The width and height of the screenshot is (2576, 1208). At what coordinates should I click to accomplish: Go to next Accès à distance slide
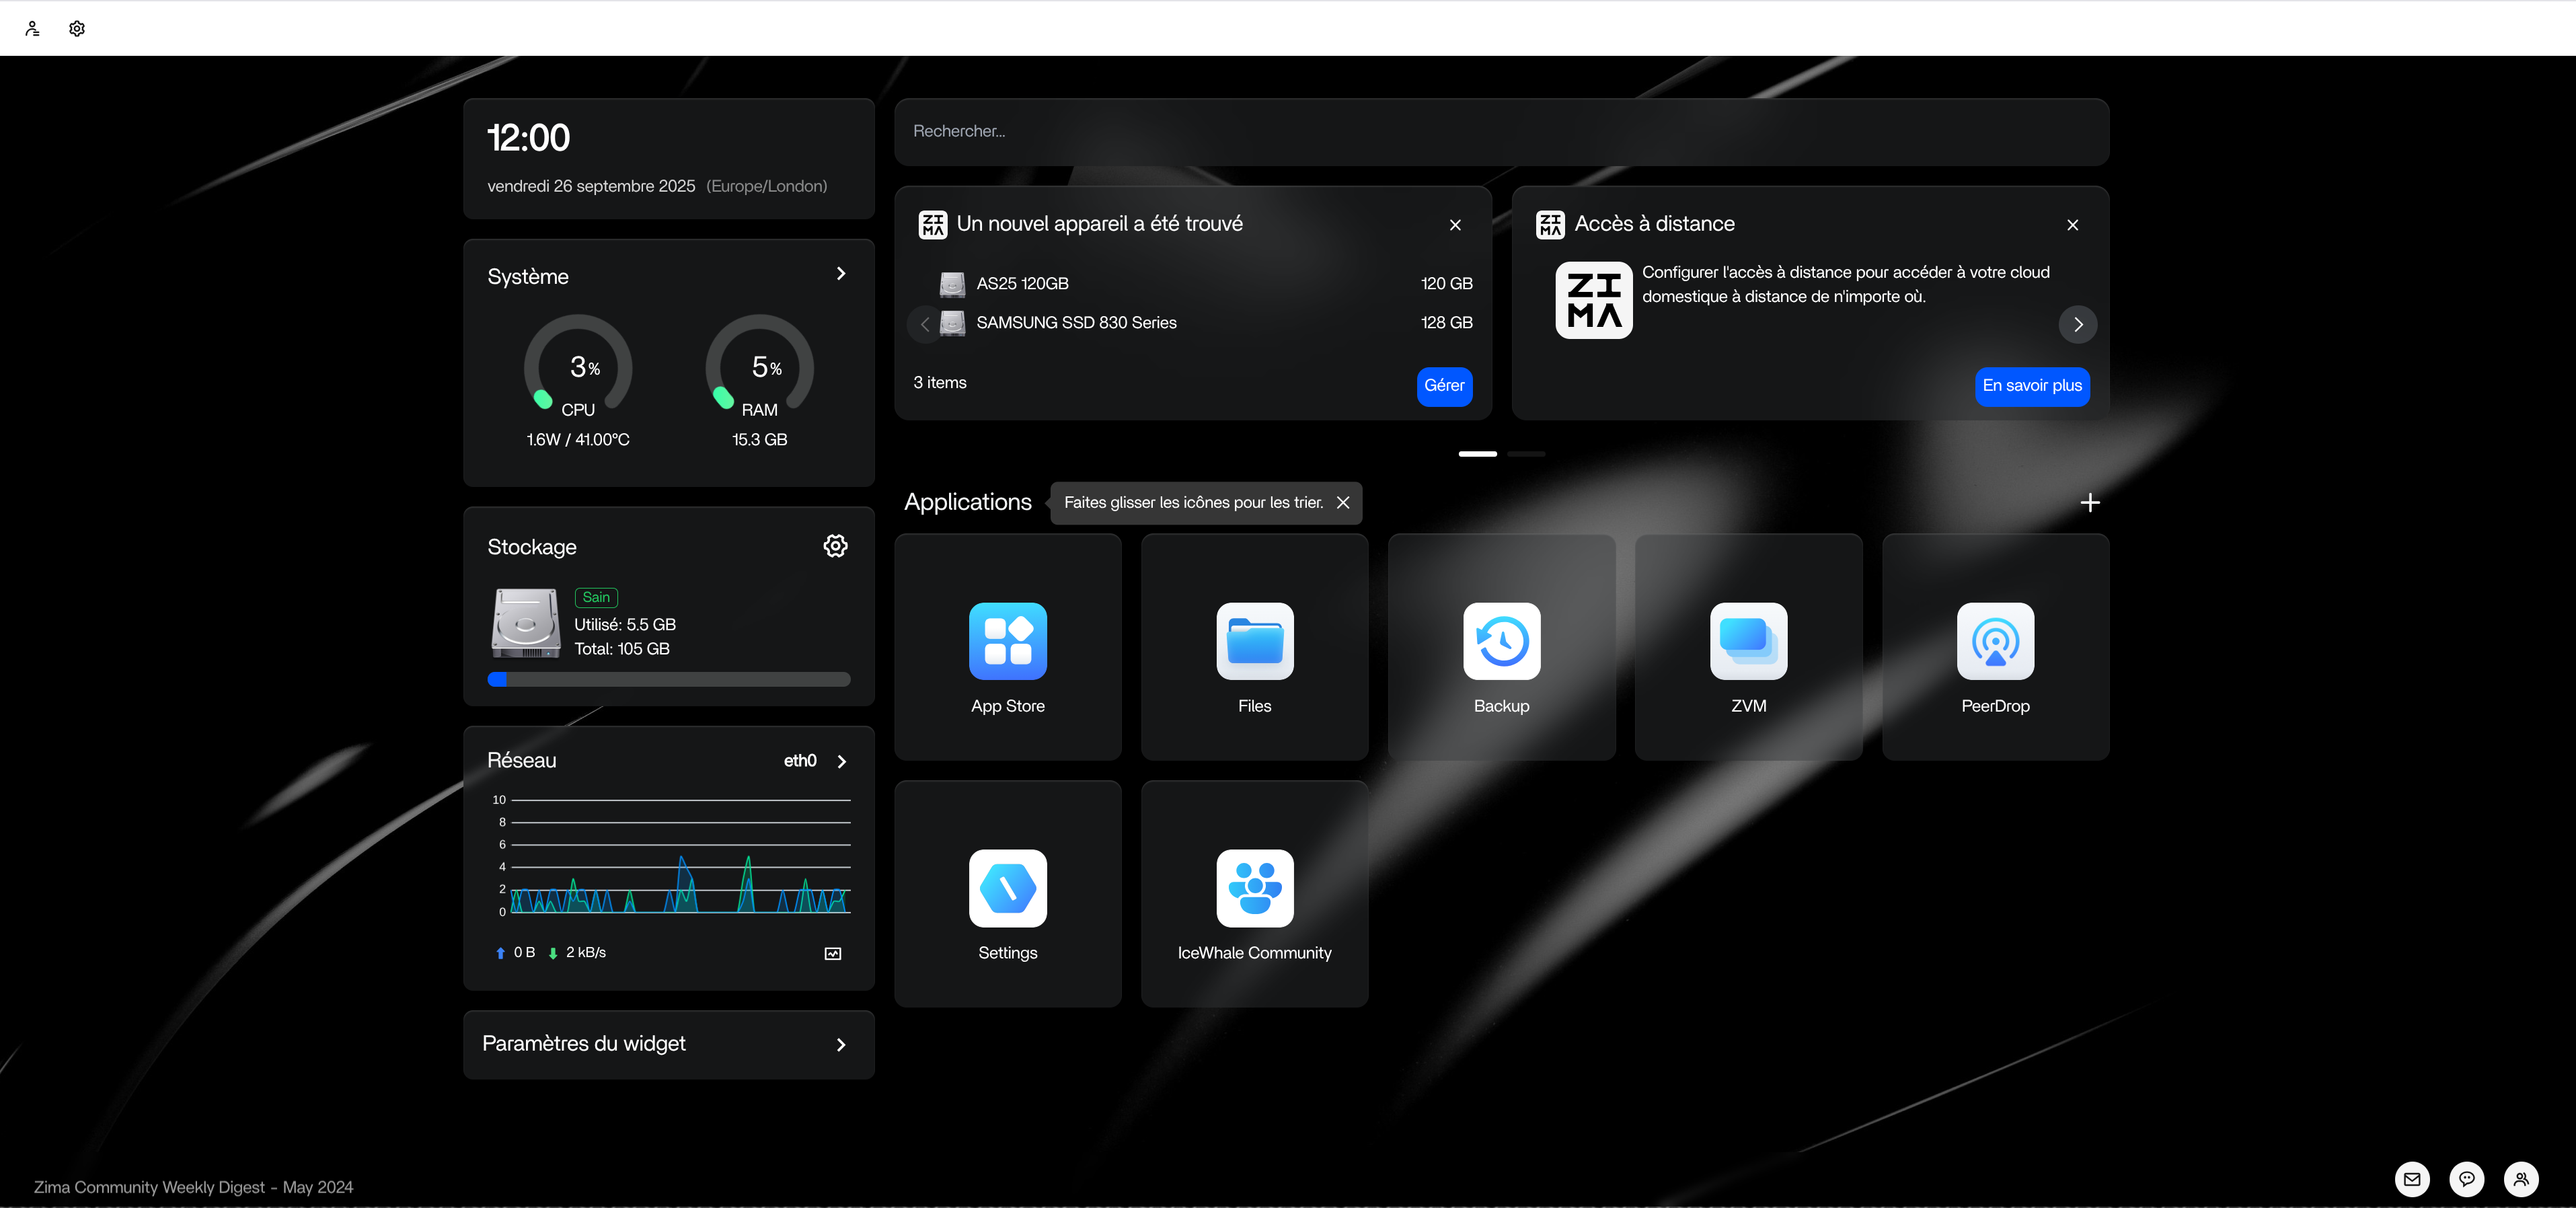[x=2077, y=325]
